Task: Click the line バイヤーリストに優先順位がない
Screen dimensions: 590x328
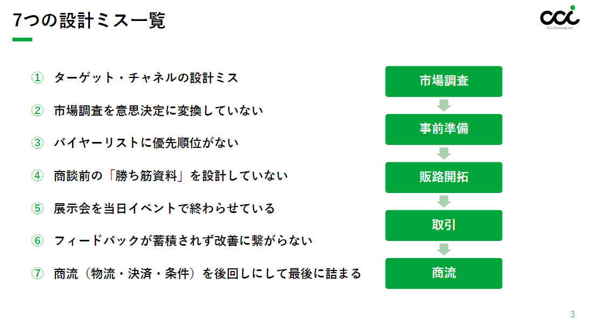Action: [146, 144]
